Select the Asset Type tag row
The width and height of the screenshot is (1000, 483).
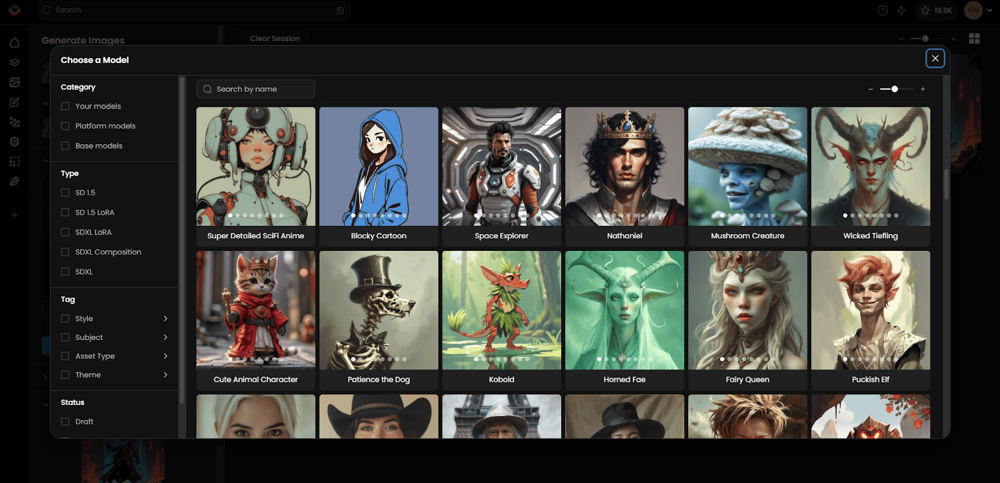coord(95,356)
